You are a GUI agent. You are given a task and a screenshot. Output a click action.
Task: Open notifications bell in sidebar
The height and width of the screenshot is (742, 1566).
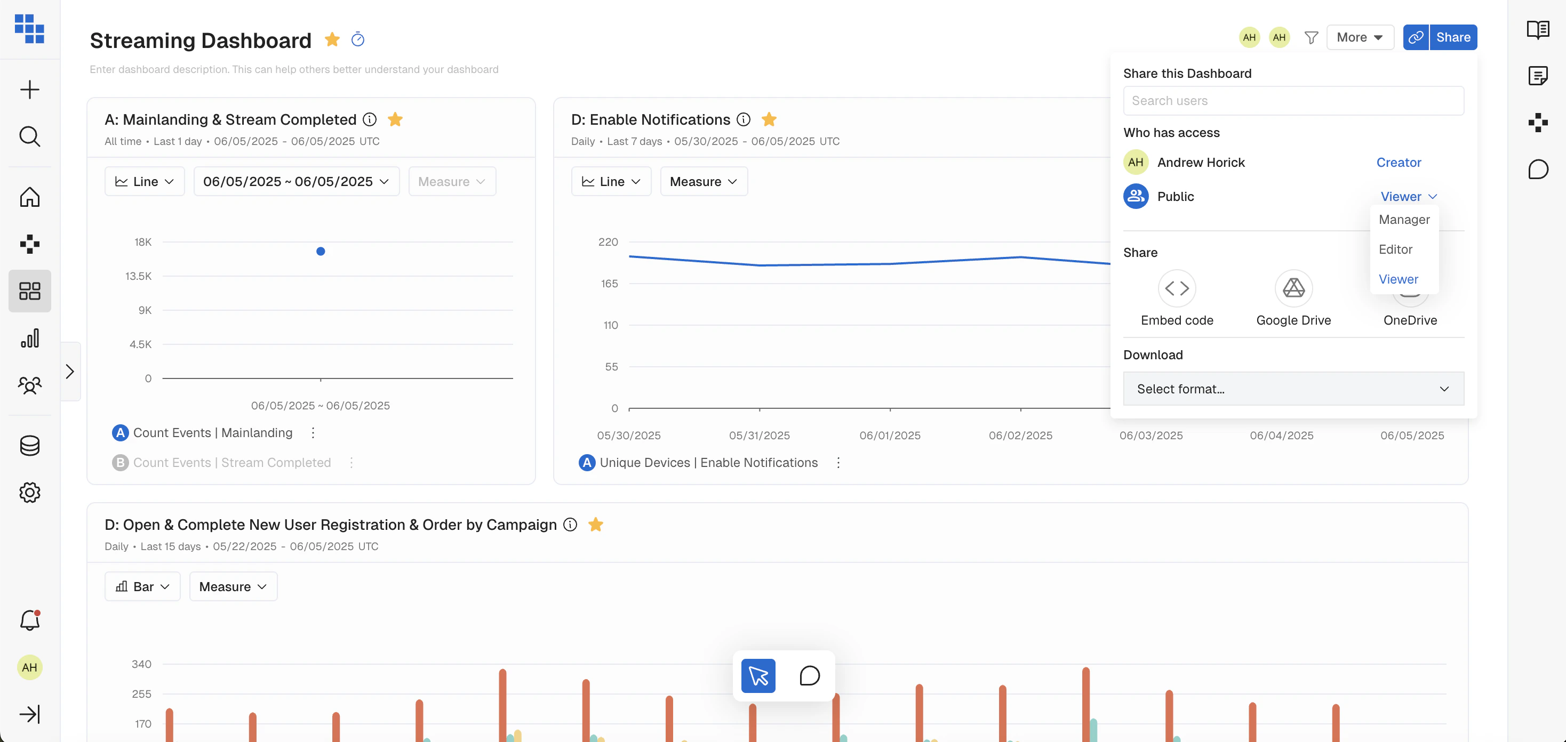[30, 620]
